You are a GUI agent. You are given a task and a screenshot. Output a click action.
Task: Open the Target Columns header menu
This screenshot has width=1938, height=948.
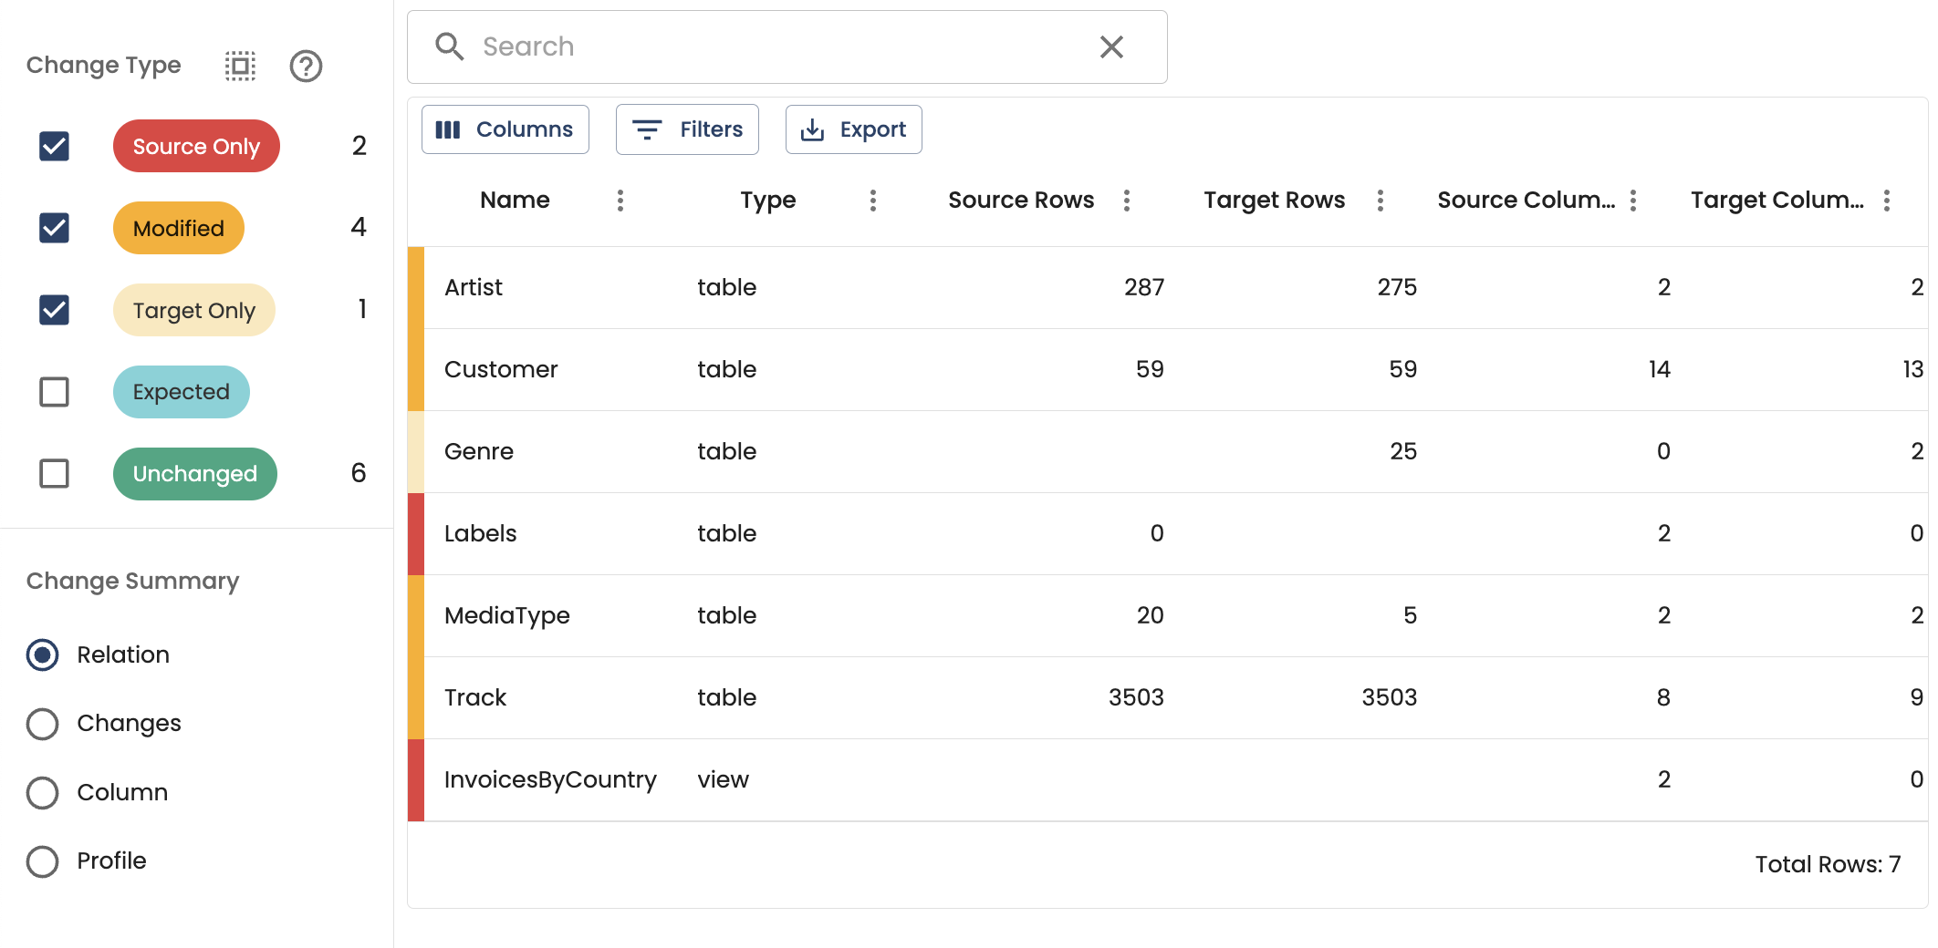pyautogui.click(x=1887, y=201)
